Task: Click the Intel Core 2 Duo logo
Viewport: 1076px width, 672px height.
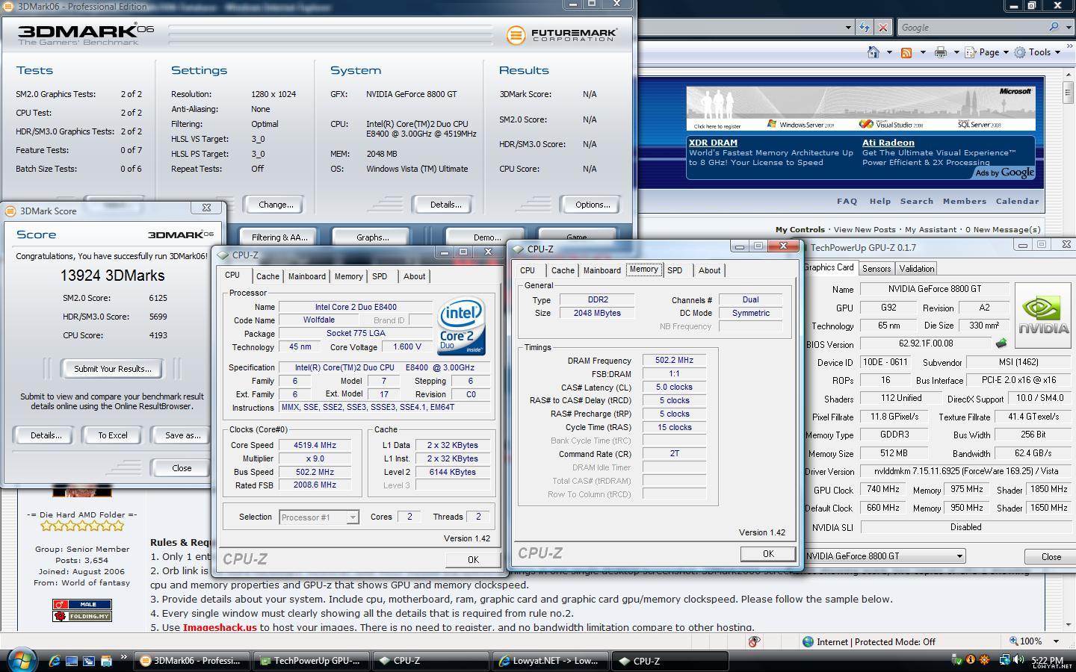Action: [461, 326]
